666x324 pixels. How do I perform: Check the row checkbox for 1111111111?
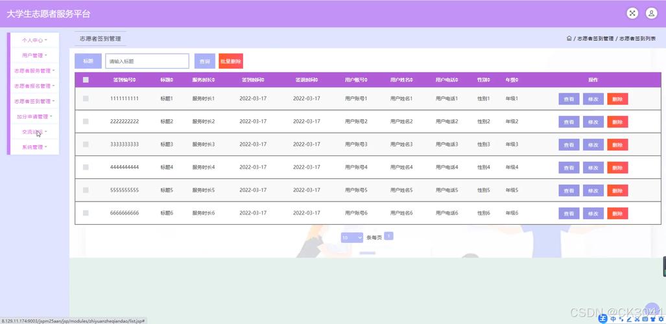click(x=86, y=98)
